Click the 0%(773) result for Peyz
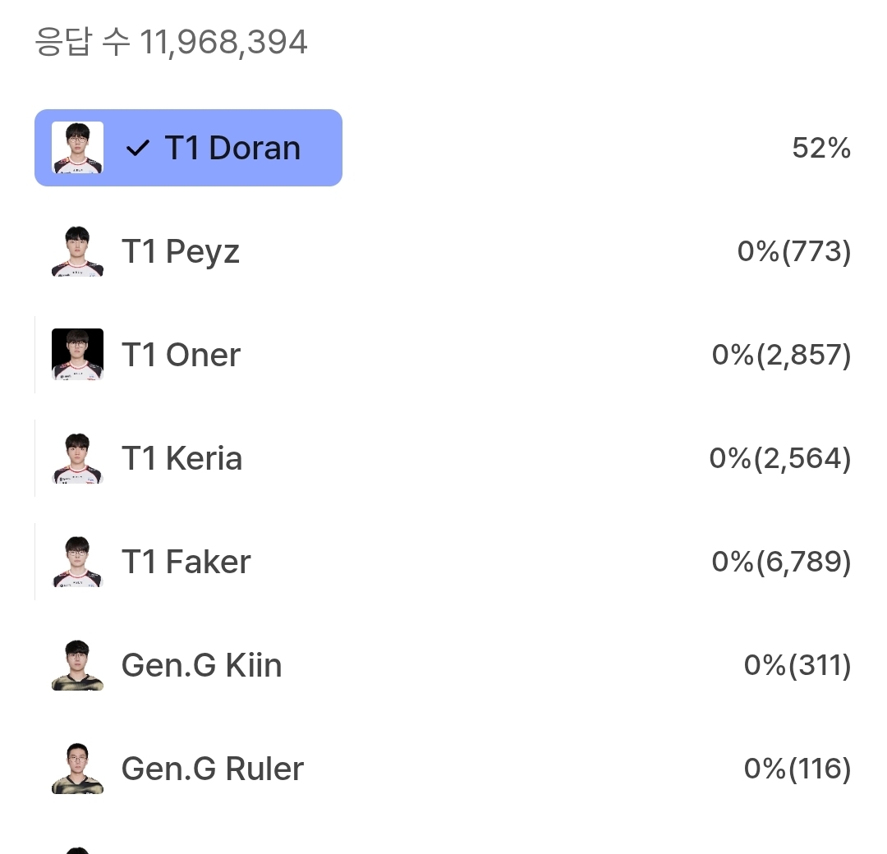Image resolution: width=887 pixels, height=854 pixels. coord(793,251)
